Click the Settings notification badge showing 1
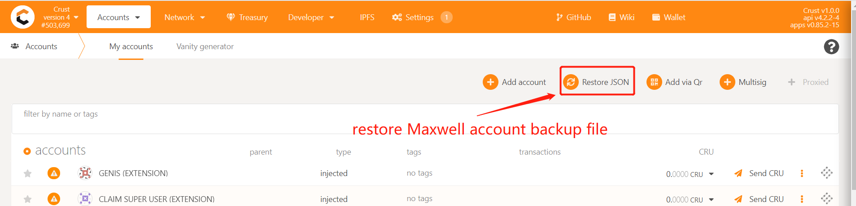Viewport: 856px width, 206px height. [446, 17]
